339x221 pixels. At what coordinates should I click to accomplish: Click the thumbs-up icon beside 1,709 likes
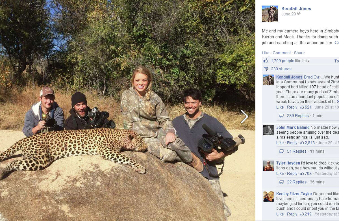point(266,60)
